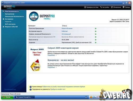Click Уровень локальной безопасности row label
This screenshot has height=101, width=133.
click(40, 34)
